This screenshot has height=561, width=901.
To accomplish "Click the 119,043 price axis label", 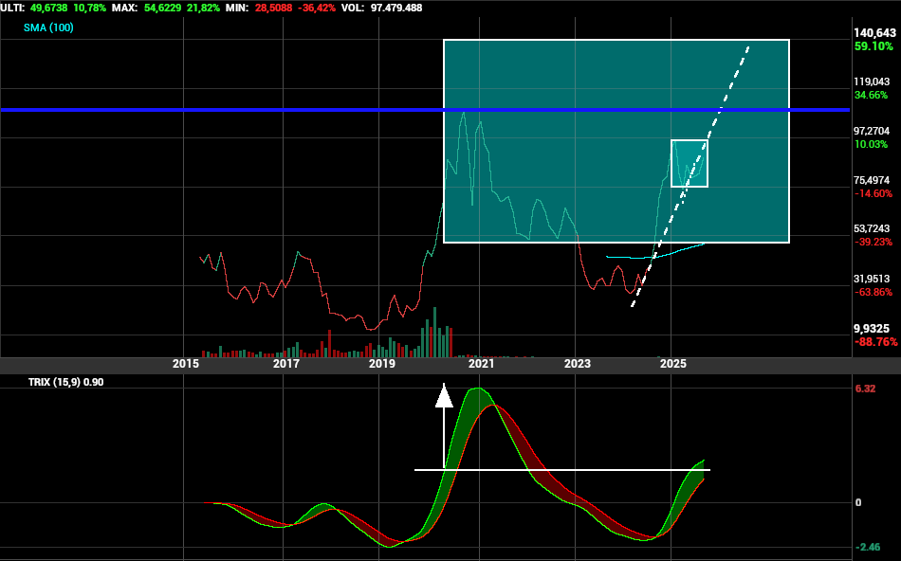I will tap(872, 82).
